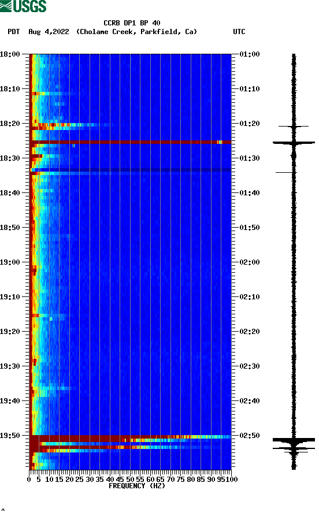Click the seismogram spike near 01:25 UTC
This screenshot has width=319, height=516.
[294, 143]
